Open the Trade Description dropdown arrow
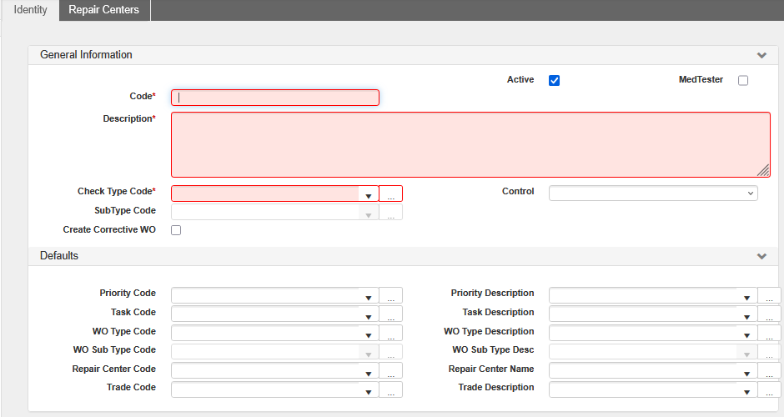 tap(746, 389)
